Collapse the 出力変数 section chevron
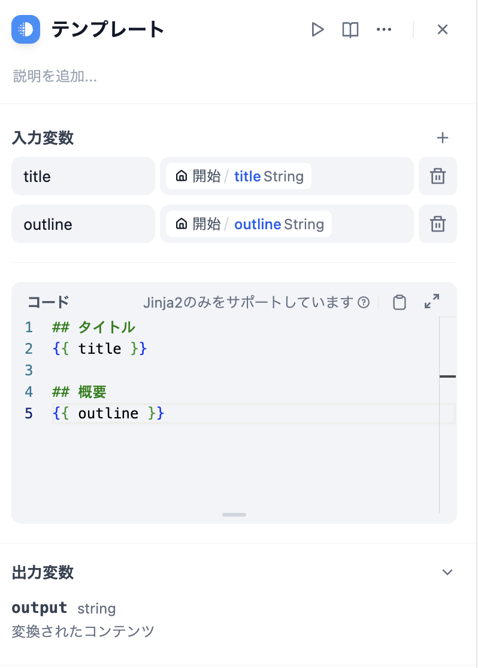Screen dimensions: 478x668 pyautogui.click(x=447, y=572)
